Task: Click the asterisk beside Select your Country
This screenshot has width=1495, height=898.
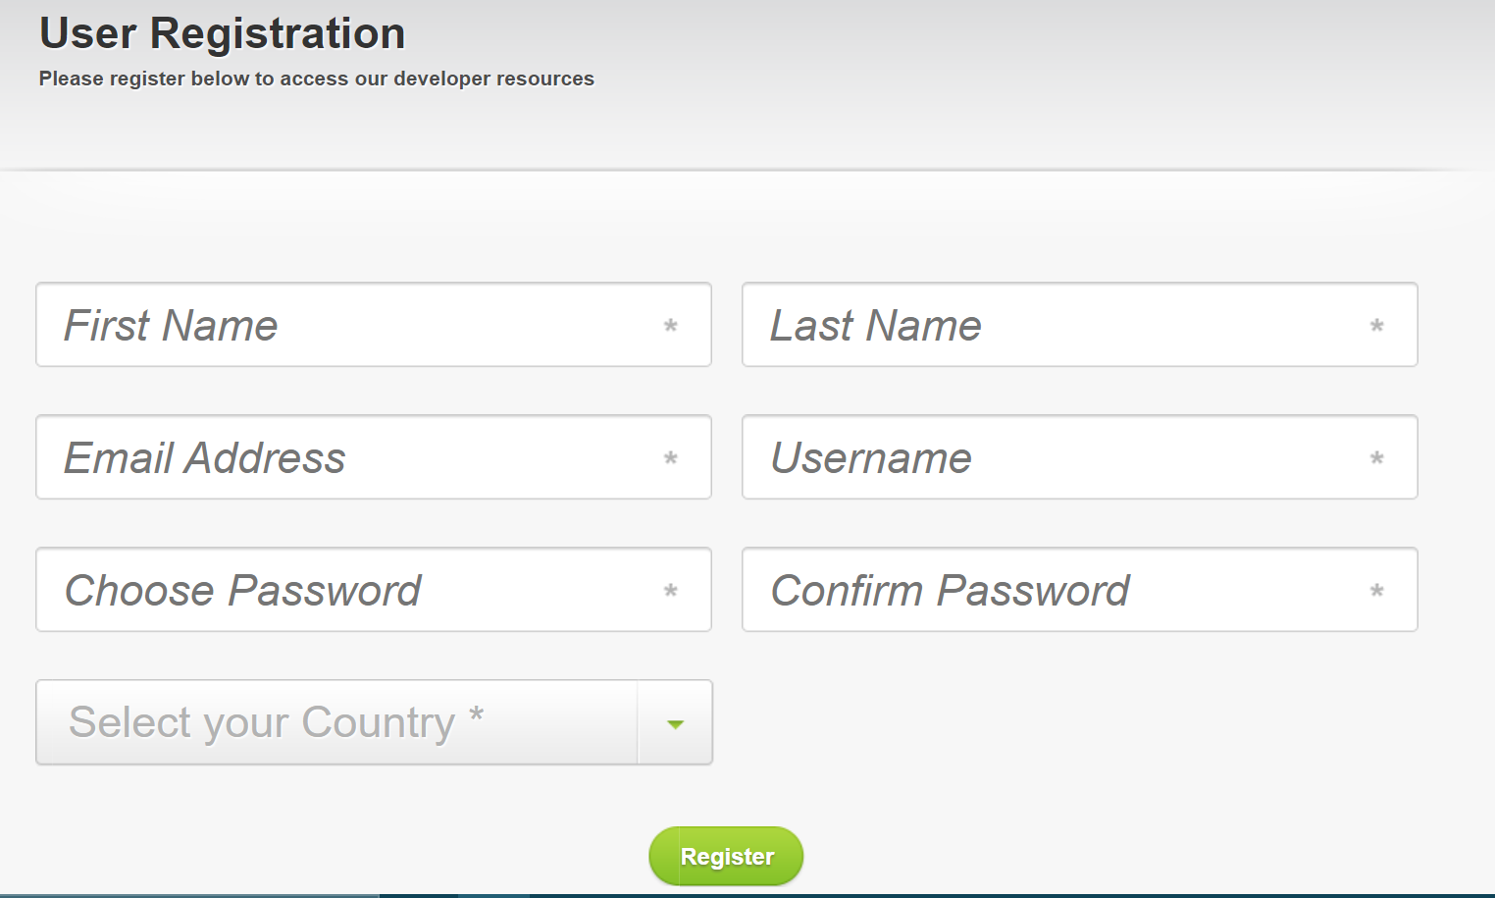Action: coord(476,713)
